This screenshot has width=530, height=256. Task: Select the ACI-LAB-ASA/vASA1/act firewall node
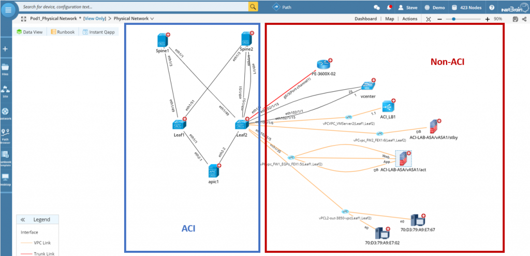(x=403, y=158)
